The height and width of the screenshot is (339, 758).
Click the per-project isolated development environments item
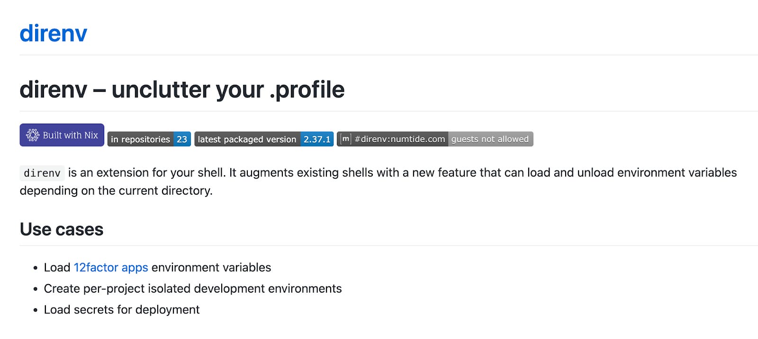coord(193,289)
